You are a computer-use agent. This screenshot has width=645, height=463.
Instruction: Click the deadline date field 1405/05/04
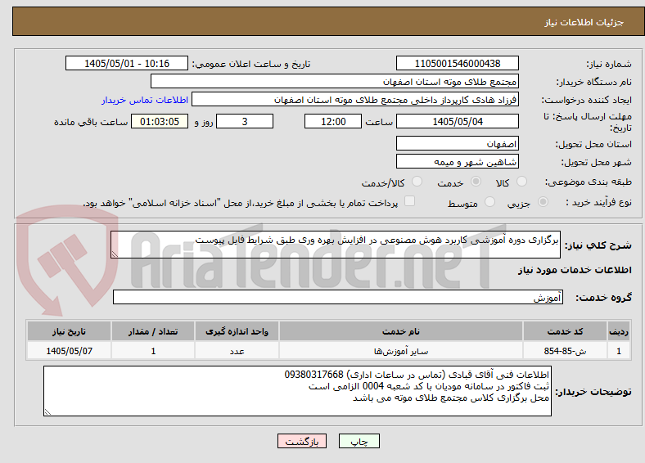click(x=457, y=121)
